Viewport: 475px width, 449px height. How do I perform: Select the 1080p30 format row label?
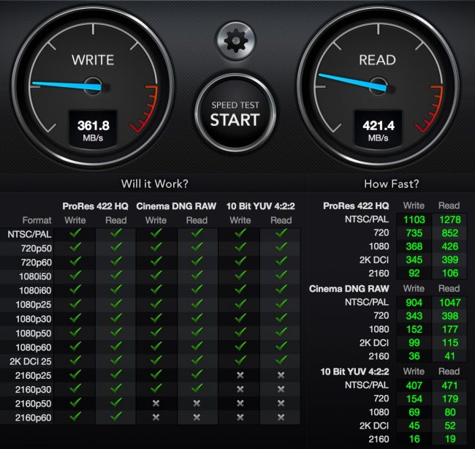pos(34,319)
